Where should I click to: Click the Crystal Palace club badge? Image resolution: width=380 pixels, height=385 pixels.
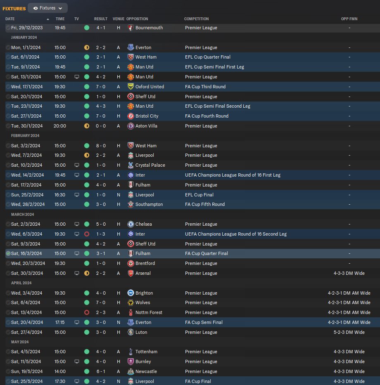[x=131, y=165]
